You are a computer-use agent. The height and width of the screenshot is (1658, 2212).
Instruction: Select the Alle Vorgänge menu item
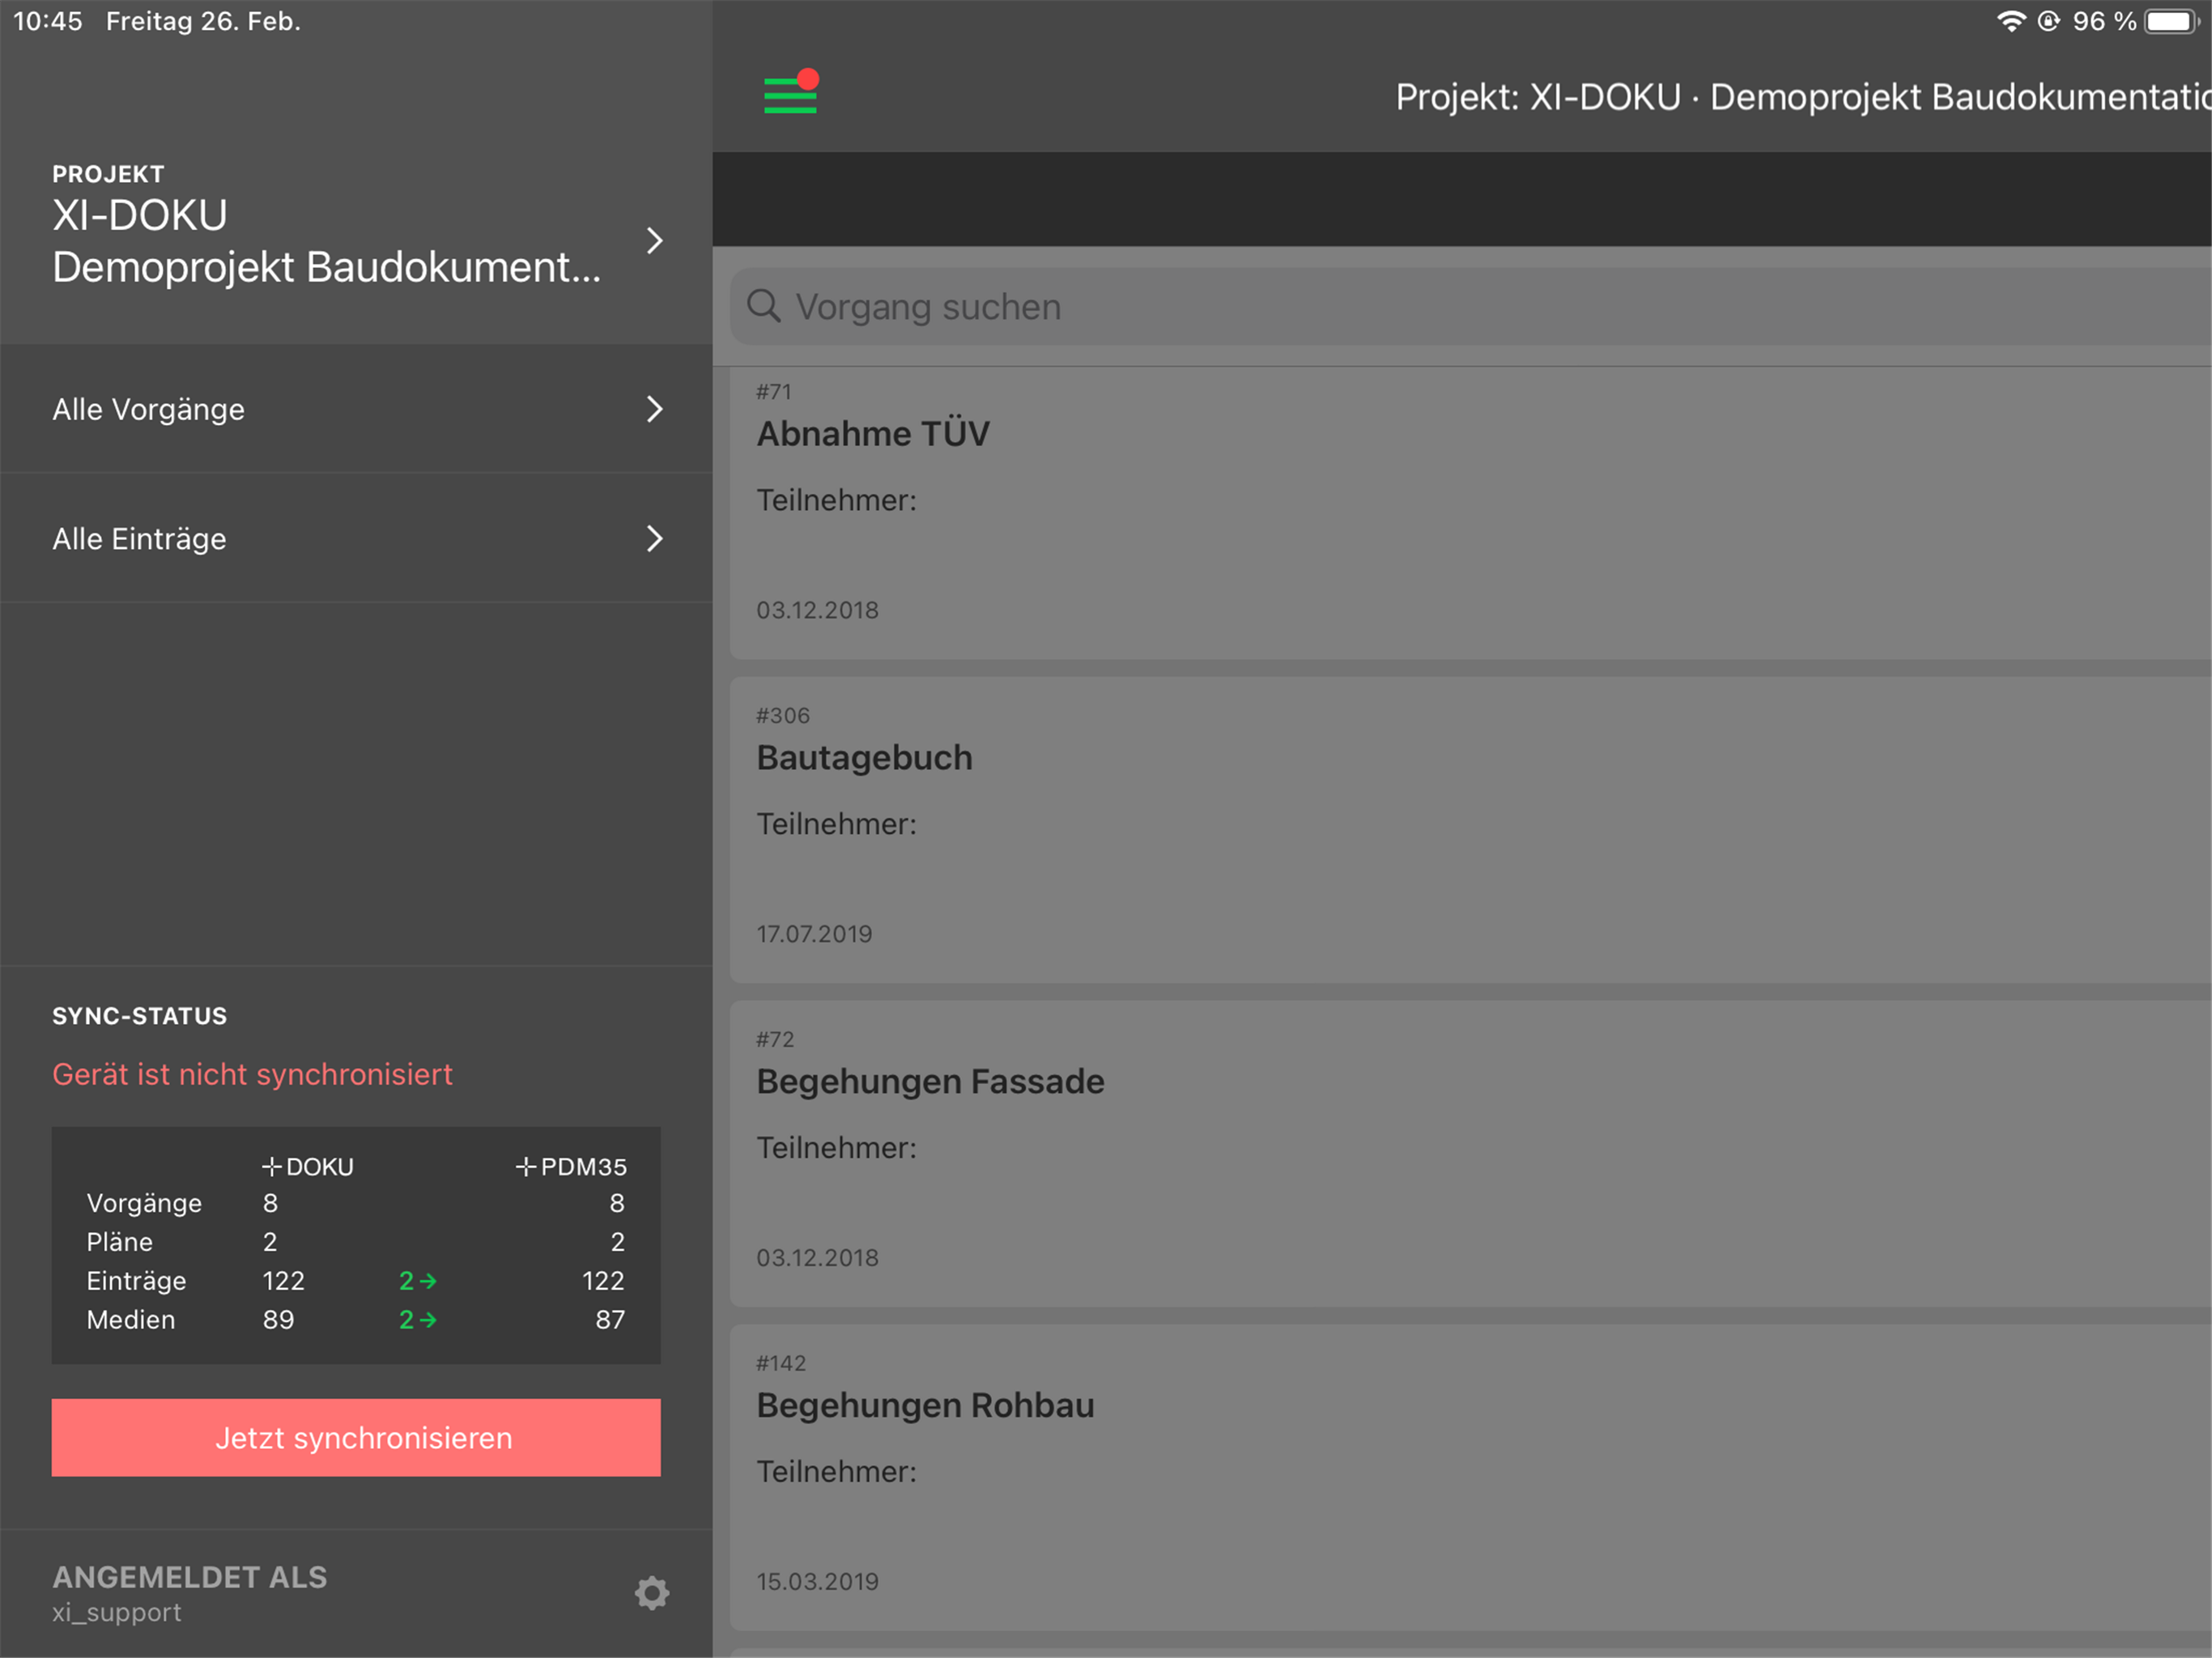(x=149, y=409)
